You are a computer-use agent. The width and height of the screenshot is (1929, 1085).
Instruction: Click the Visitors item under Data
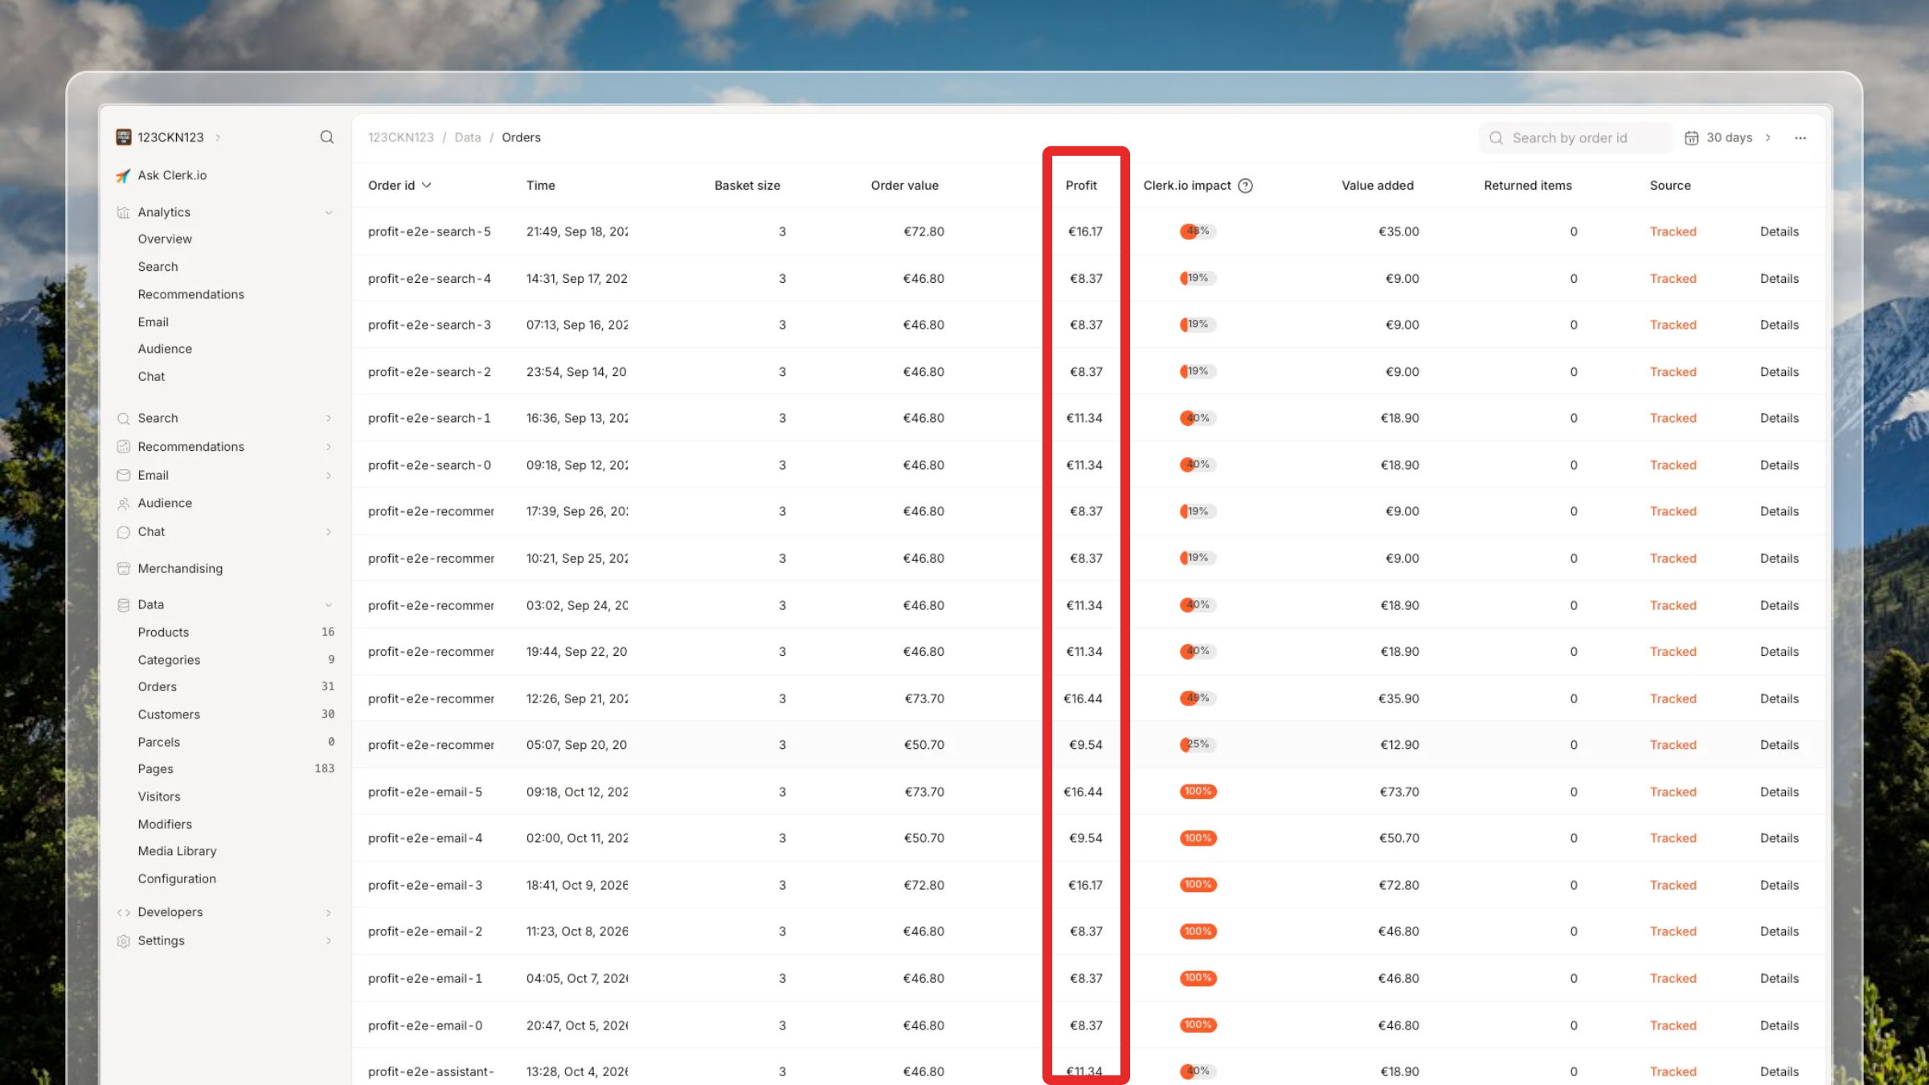coord(159,796)
